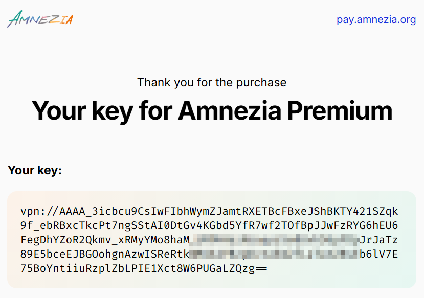Viewport: 424px width, 298px height.
Task: Click the Amnezia logo
Action: [40, 19]
